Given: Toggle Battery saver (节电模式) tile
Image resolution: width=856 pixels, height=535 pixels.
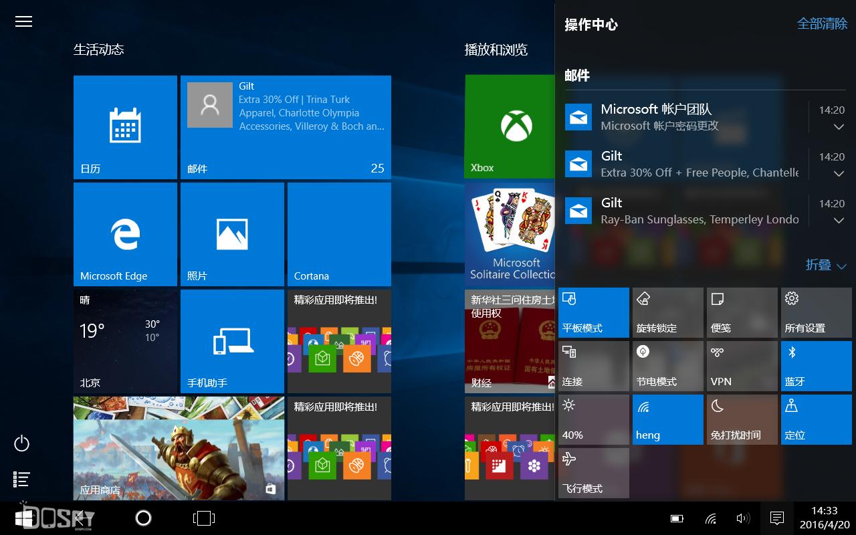Looking at the screenshot, I should (x=668, y=366).
